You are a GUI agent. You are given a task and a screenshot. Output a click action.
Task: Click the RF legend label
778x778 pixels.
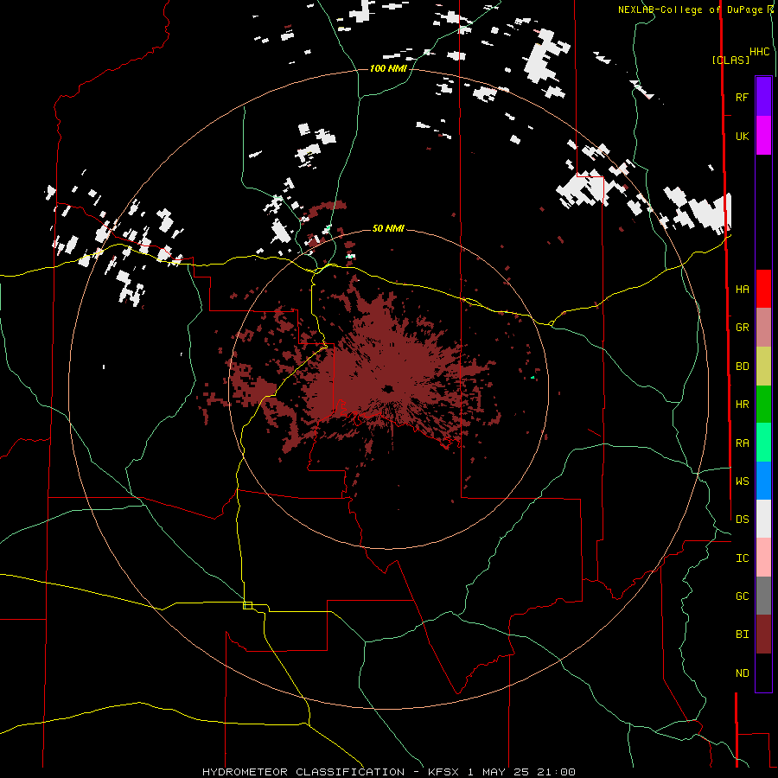point(742,97)
